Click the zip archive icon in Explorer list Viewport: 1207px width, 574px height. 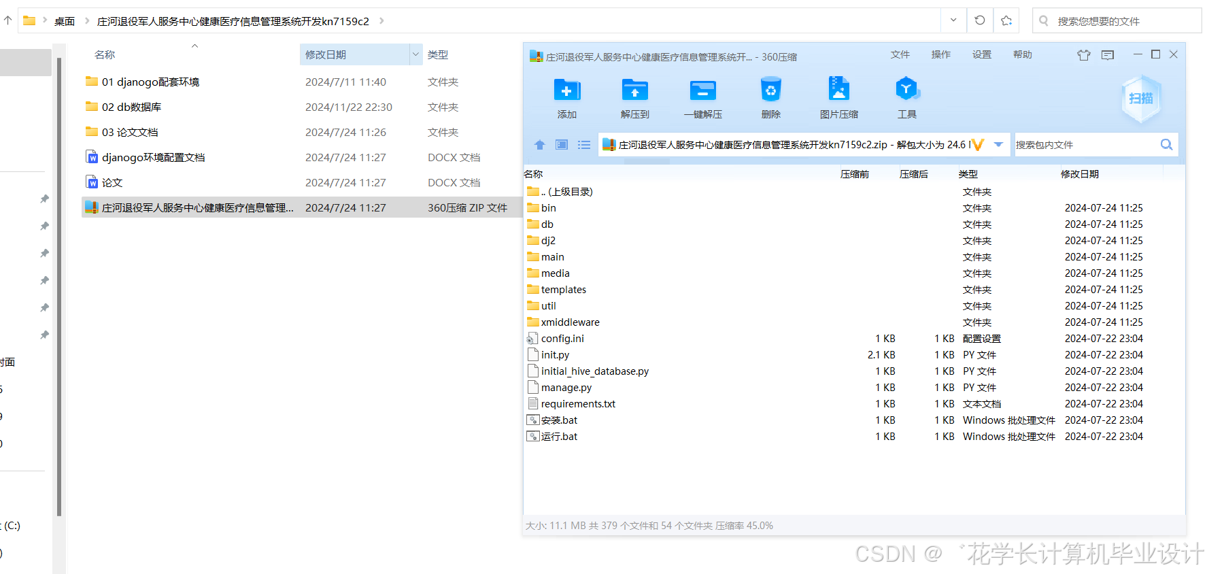92,207
